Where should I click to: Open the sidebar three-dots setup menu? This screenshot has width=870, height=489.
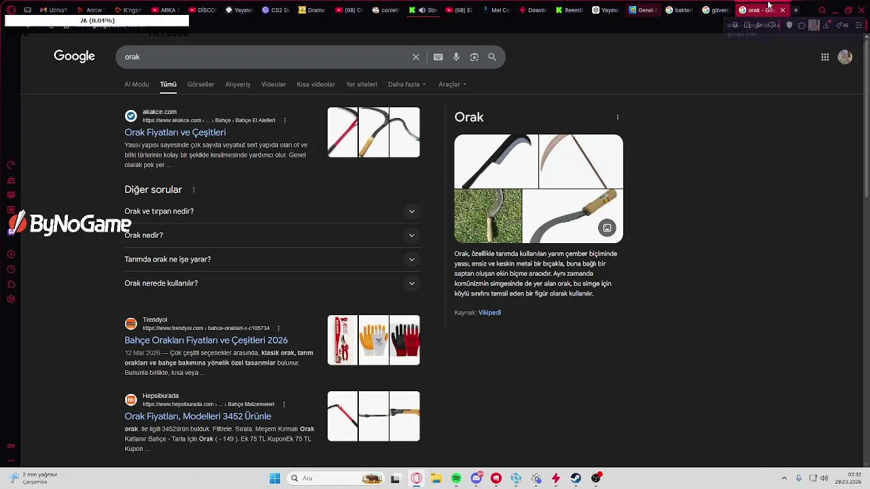(11, 460)
